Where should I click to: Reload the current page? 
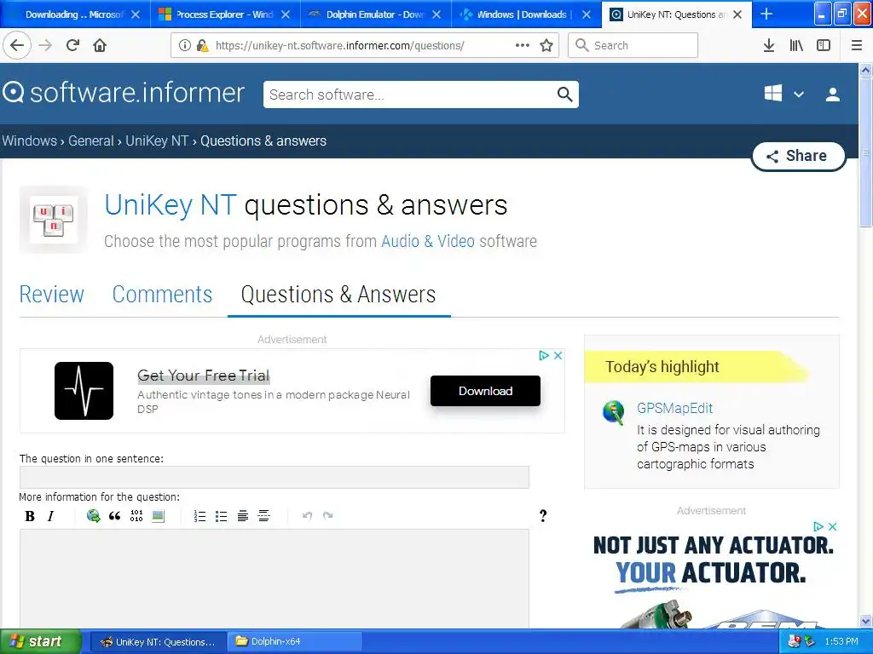[72, 46]
